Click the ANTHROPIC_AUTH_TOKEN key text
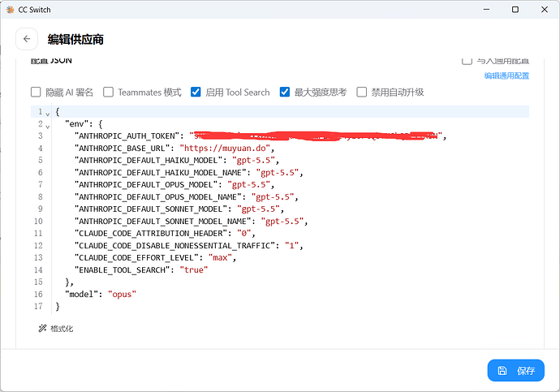Image resolution: width=560 pixels, height=392 pixels. click(x=127, y=136)
